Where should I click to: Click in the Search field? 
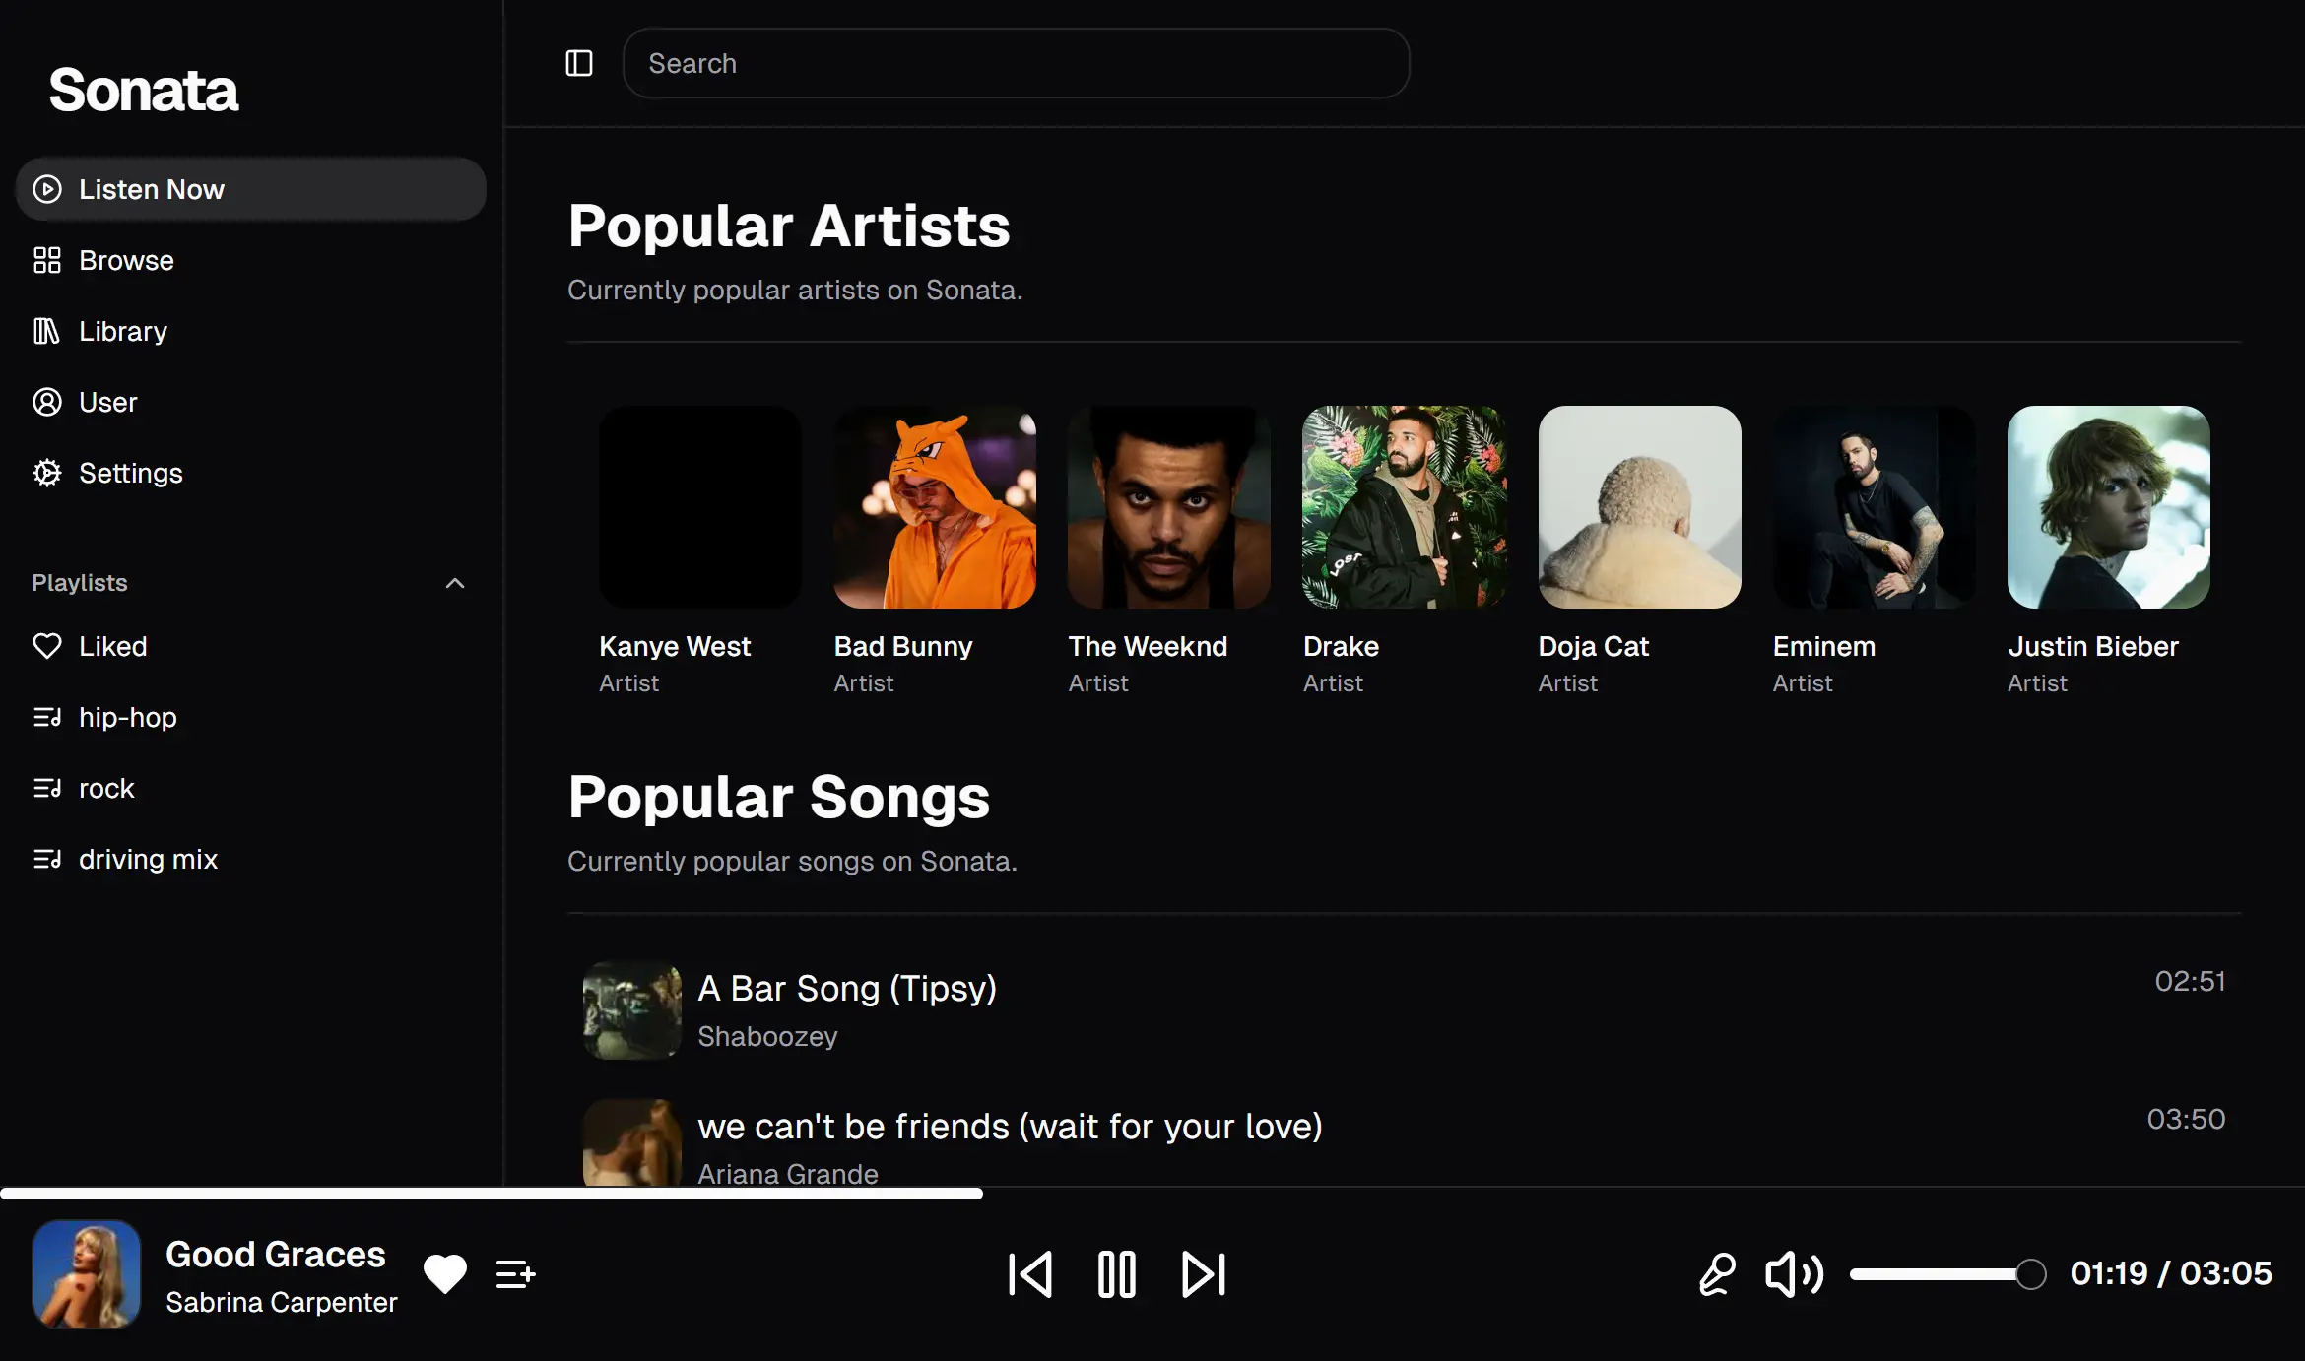(1015, 63)
